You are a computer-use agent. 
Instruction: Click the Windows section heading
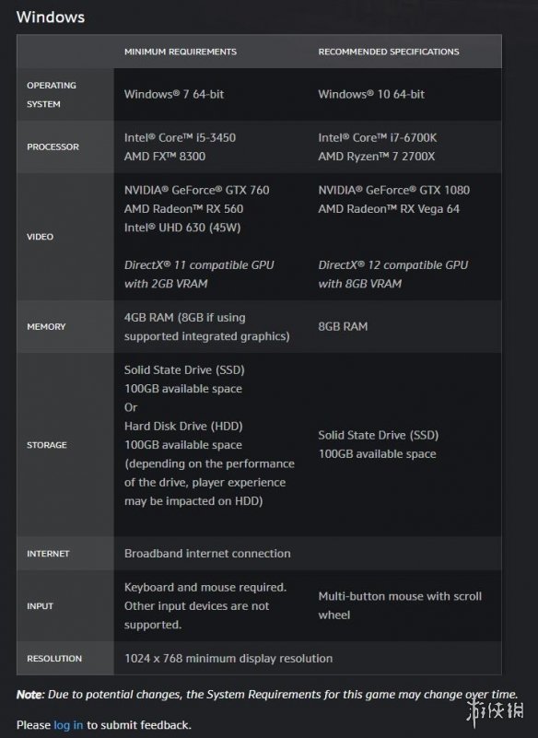pos(51,17)
